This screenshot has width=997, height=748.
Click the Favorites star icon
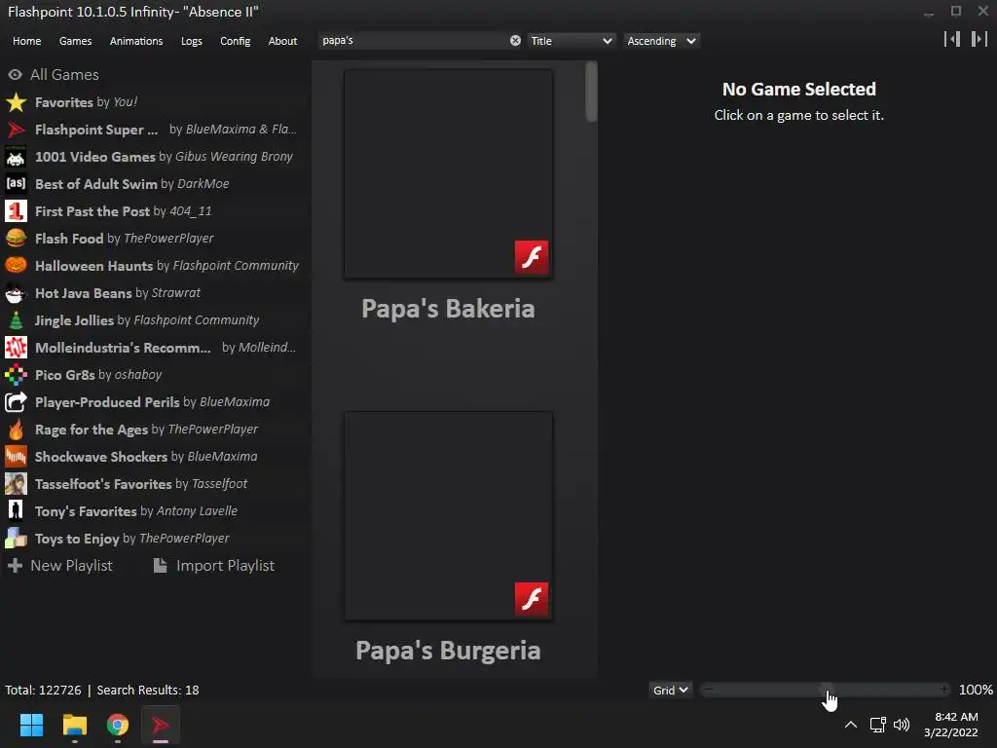16,102
